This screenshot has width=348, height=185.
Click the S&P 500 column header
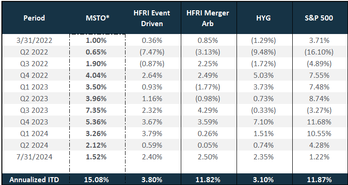[x=319, y=18]
